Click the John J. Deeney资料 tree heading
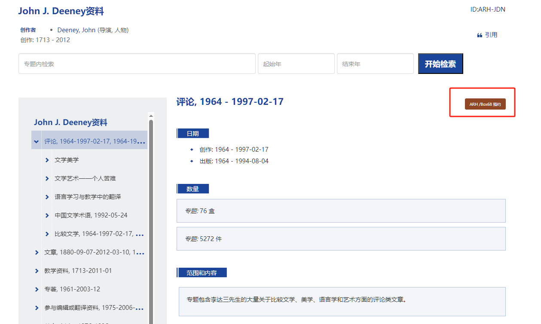 pyautogui.click(x=70, y=122)
